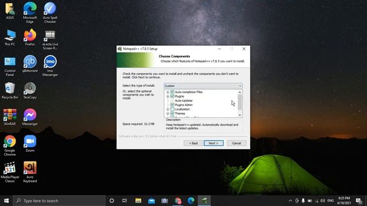Expand the Auto-completion Files tree node
Image resolution: width=367 pixels, height=206 pixels.
pyautogui.click(x=168, y=92)
